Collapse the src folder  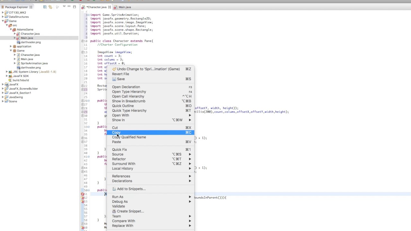coord(7,25)
